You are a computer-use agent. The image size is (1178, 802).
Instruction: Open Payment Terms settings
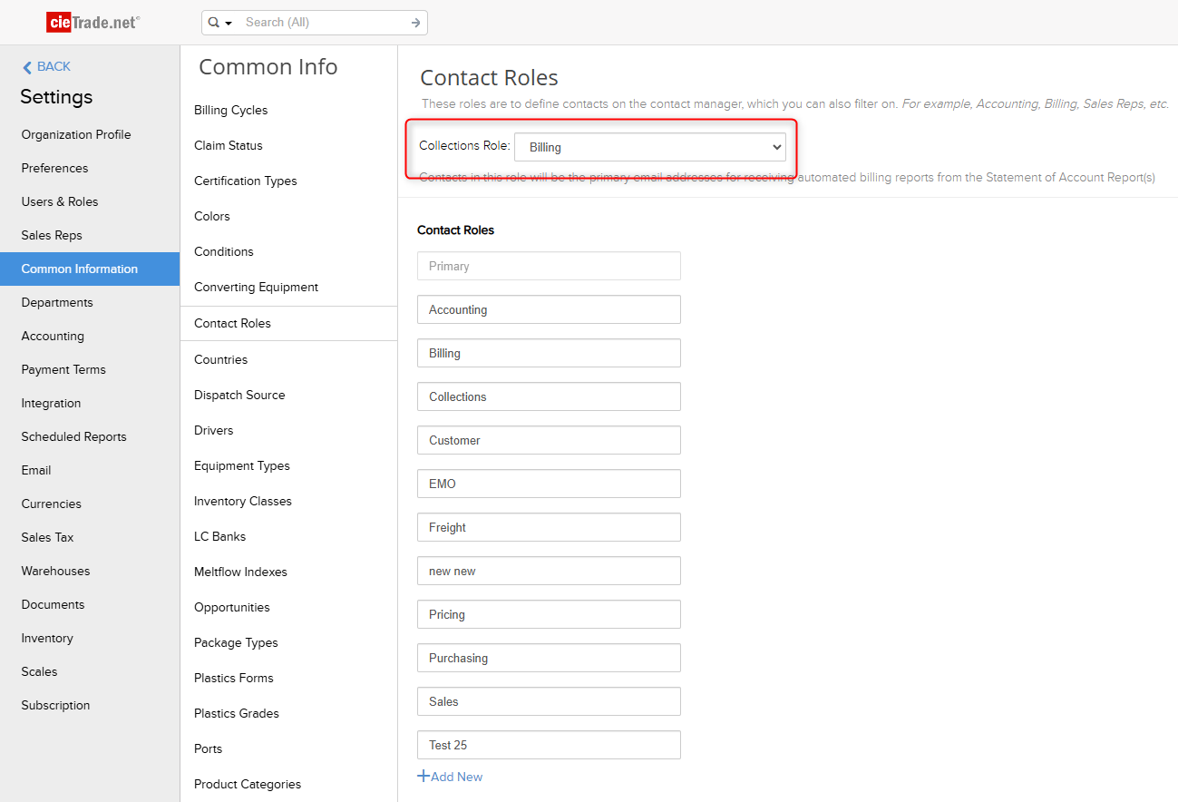63,369
